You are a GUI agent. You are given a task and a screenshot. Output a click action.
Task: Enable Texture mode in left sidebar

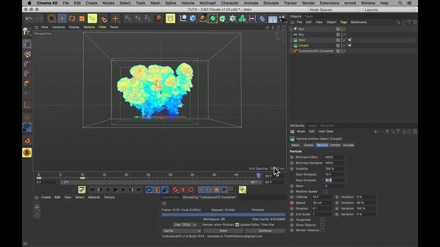pyautogui.click(x=27, y=54)
